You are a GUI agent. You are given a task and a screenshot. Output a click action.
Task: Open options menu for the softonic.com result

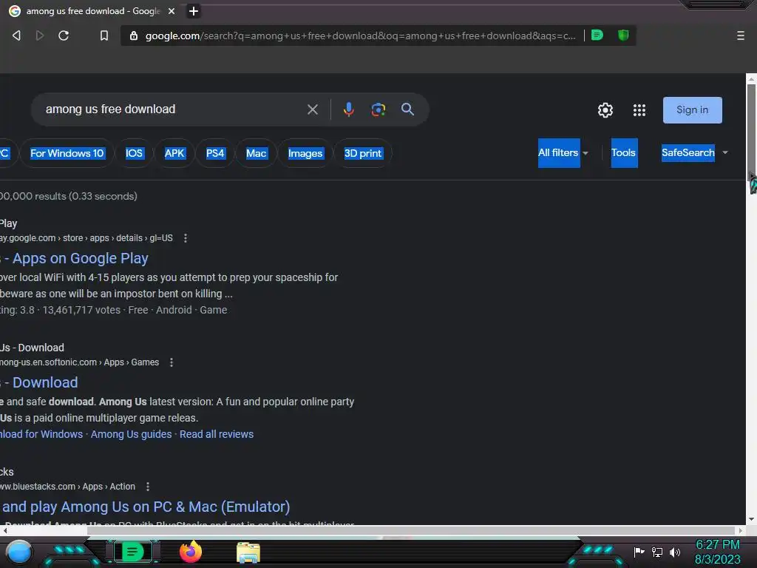(172, 362)
